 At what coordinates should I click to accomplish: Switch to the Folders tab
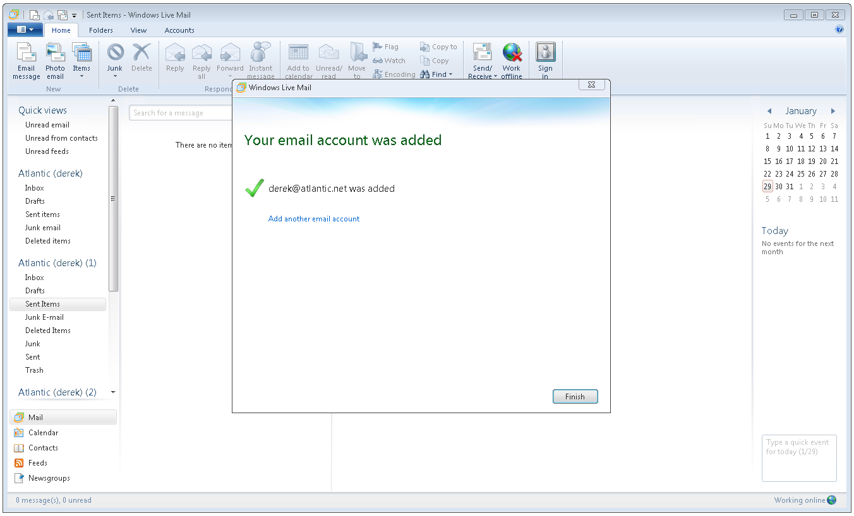click(101, 30)
